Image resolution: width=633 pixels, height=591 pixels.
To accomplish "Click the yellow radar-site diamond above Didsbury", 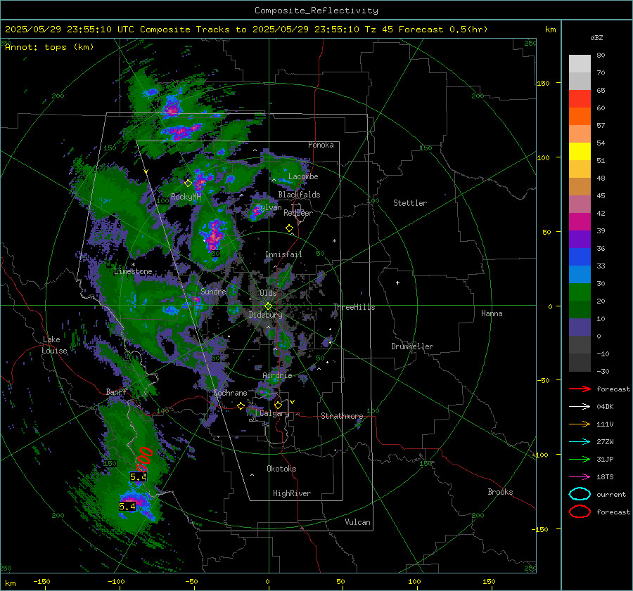I will pyautogui.click(x=268, y=306).
